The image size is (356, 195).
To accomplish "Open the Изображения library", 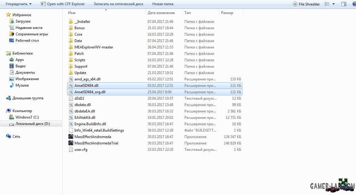I will (x=27, y=79).
